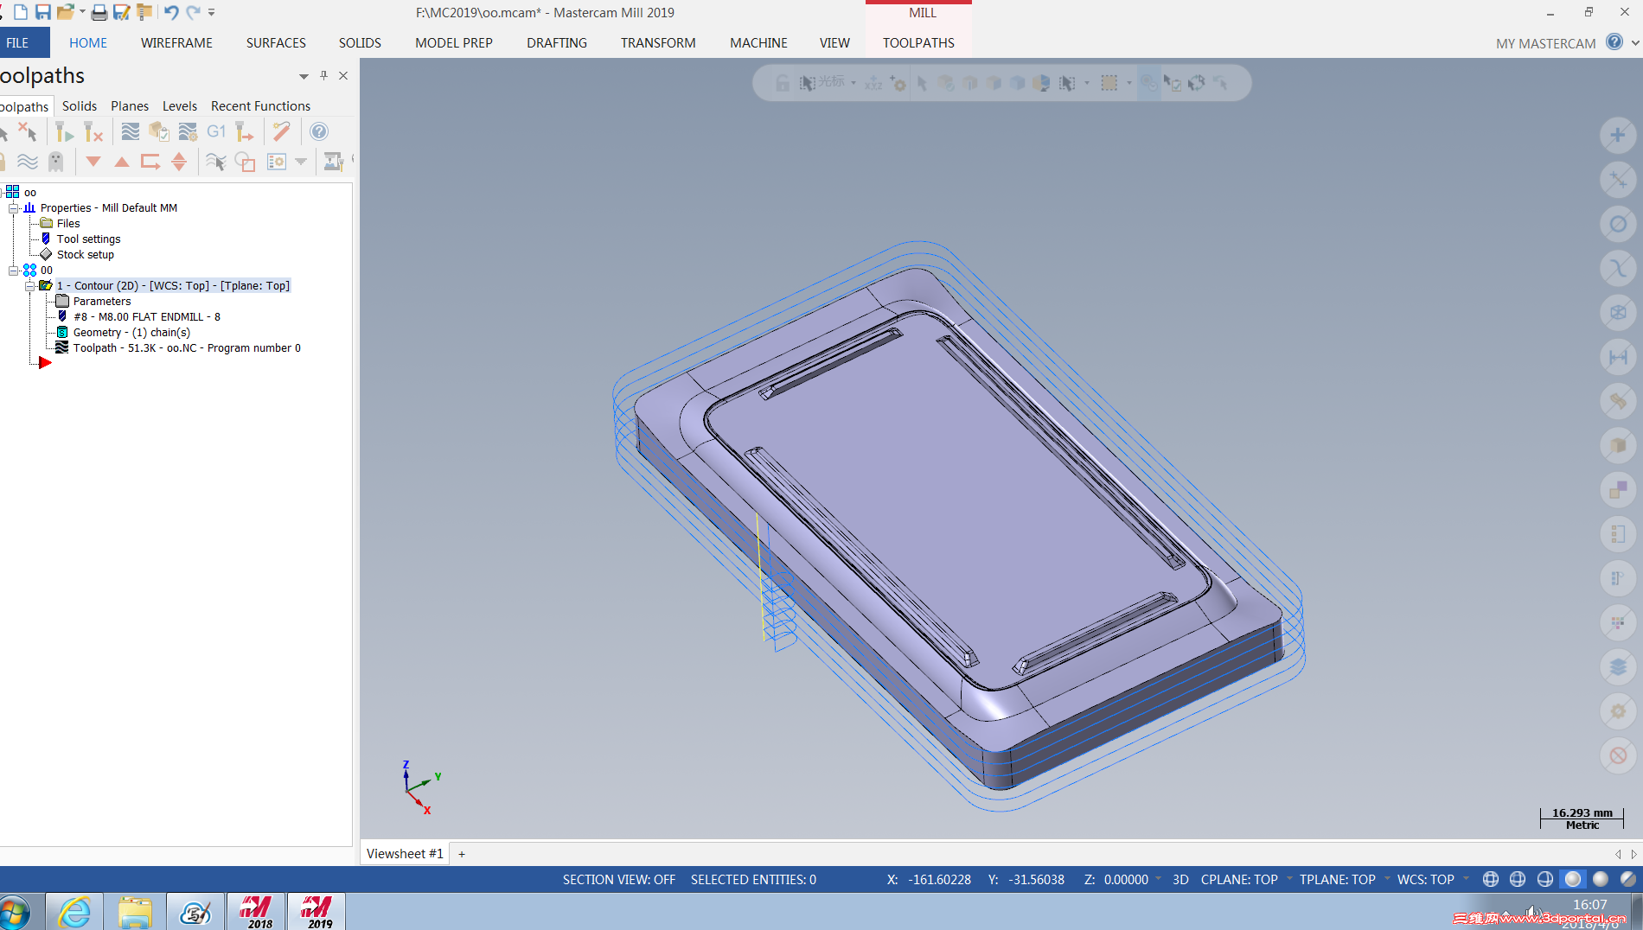Screen dimensions: 1643x930
Task: Click the G1 post selected operations icon
Action: 216,131
